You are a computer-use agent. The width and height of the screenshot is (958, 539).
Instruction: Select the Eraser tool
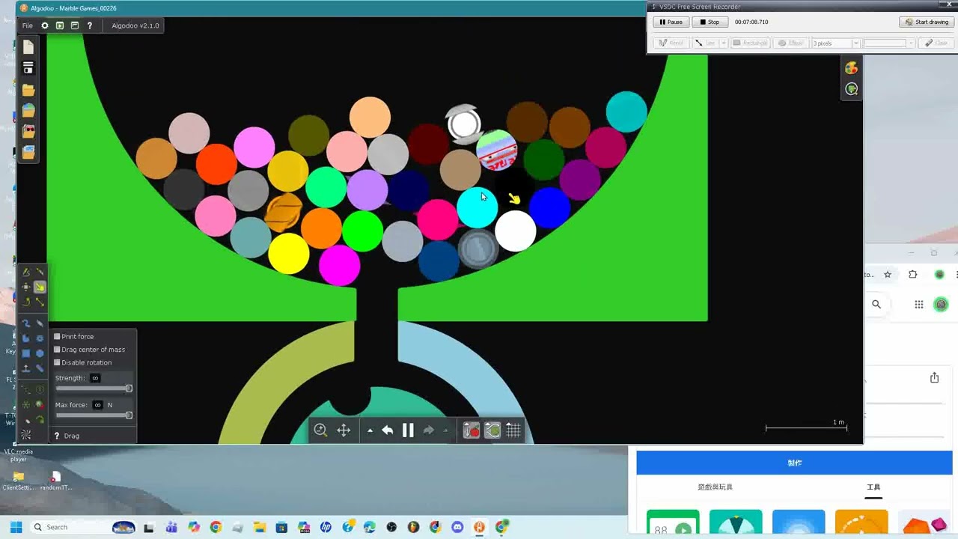(x=40, y=323)
